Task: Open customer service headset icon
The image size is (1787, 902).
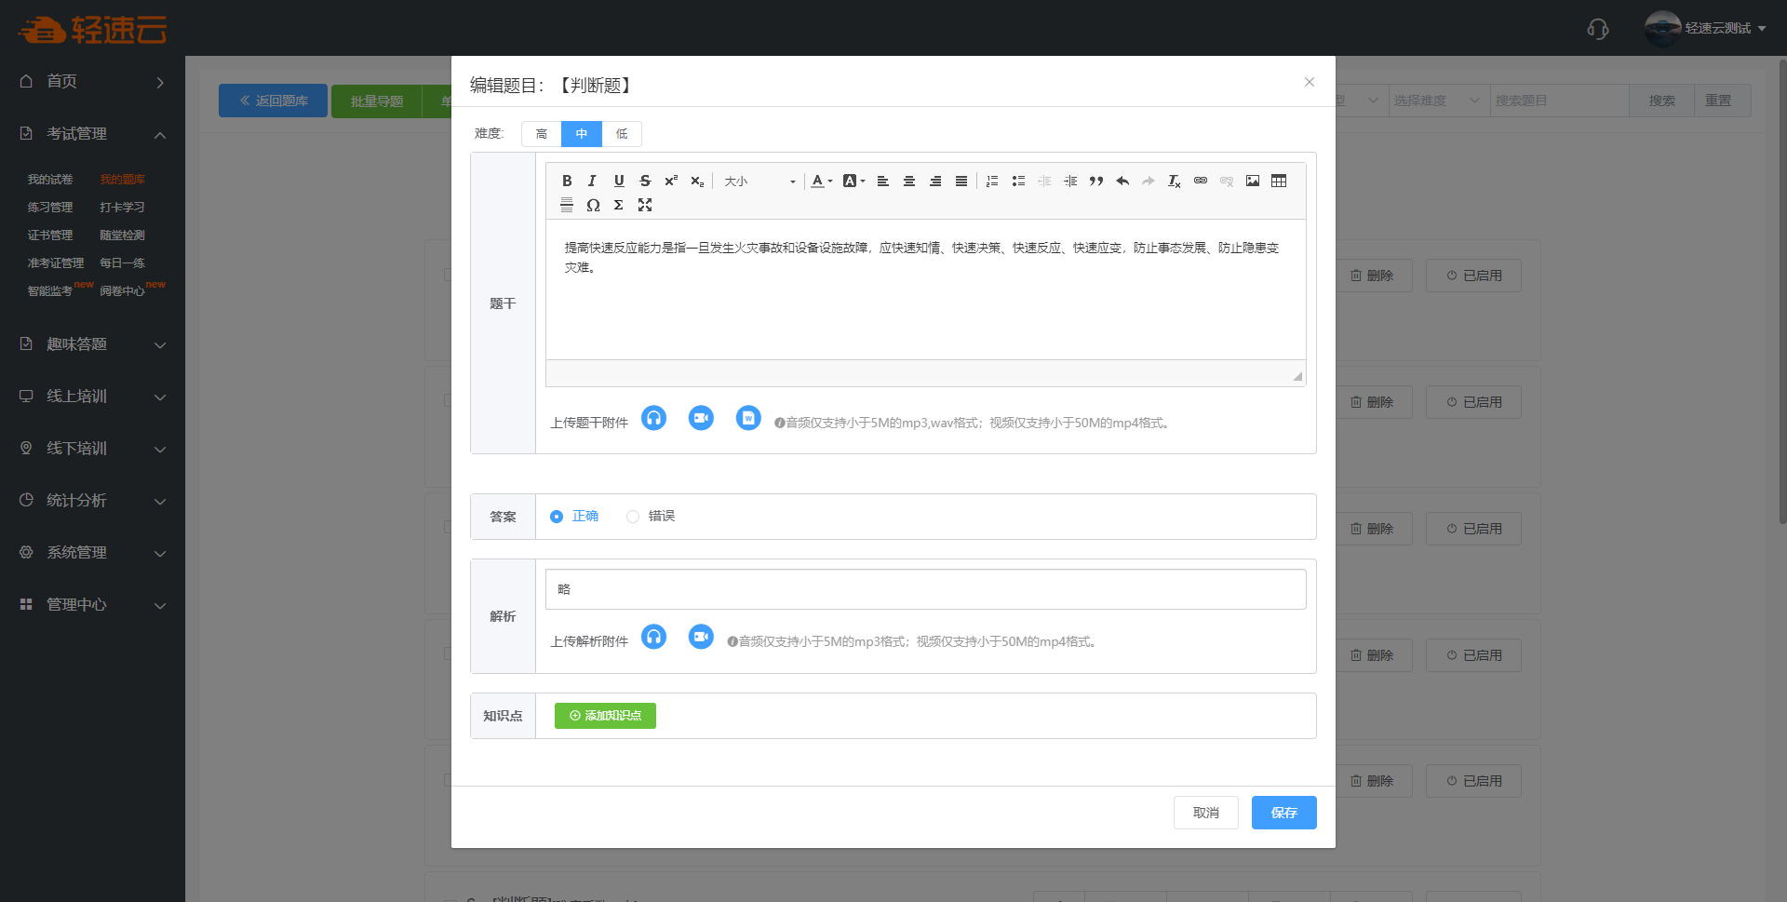Action: (x=1598, y=29)
